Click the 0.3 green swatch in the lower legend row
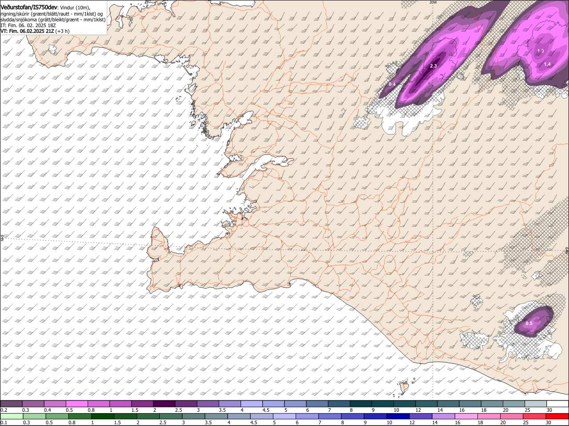Viewport: 569px width, 426px height. point(34,416)
